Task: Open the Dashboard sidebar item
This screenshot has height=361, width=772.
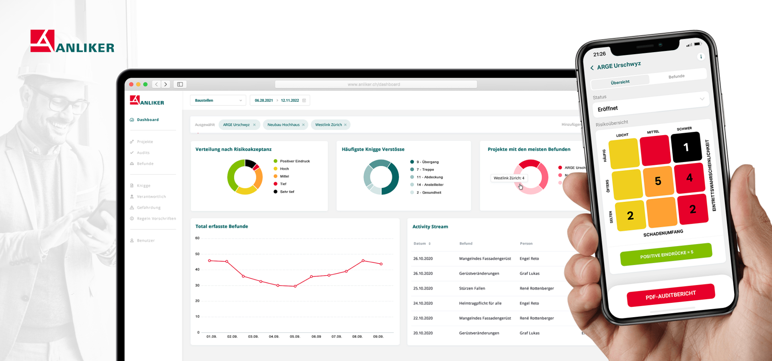Action: [144, 120]
